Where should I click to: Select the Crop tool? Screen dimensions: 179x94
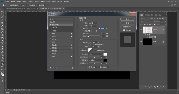pos(2,23)
